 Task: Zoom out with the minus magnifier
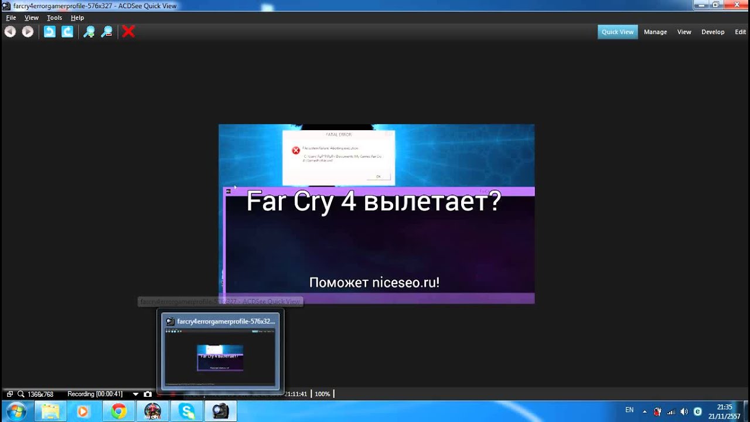(x=107, y=32)
